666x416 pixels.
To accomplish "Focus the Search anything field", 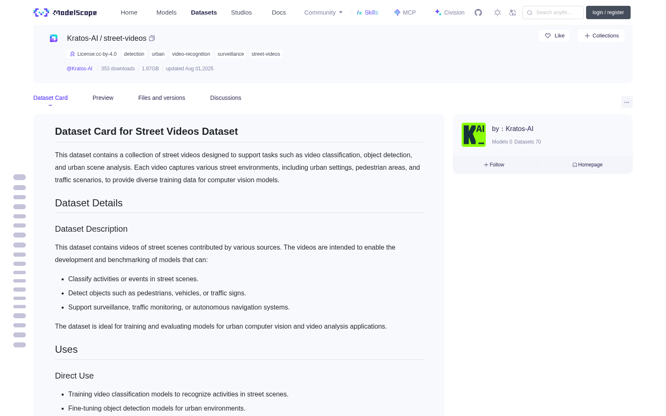I will pyautogui.click(x=553, y=12).
